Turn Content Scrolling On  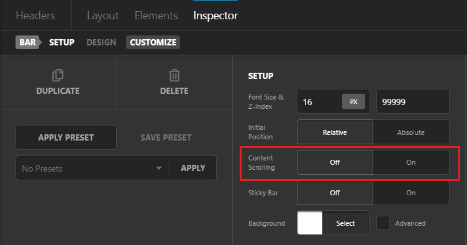click(x=411, y=162)
